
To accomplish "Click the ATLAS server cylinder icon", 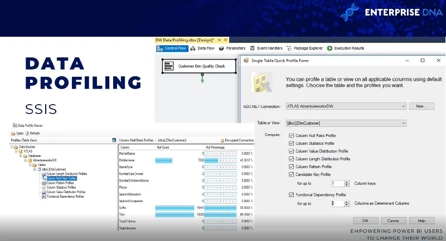I will (21, 151).
